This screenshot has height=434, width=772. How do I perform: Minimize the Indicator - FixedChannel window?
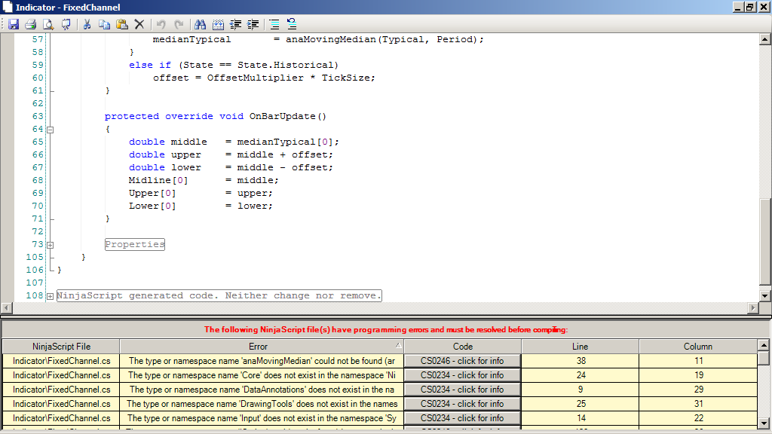tap(737, 7)
